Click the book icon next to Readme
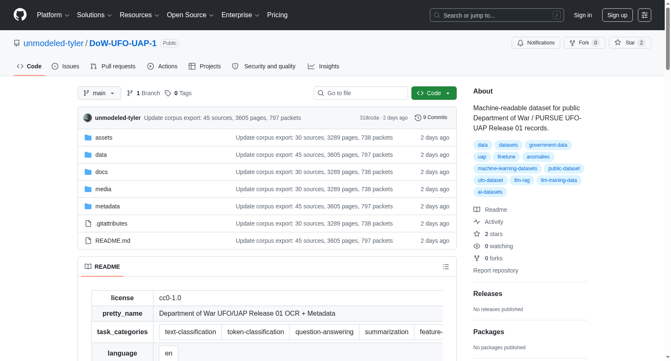671x361 pixels. [477, 210]
